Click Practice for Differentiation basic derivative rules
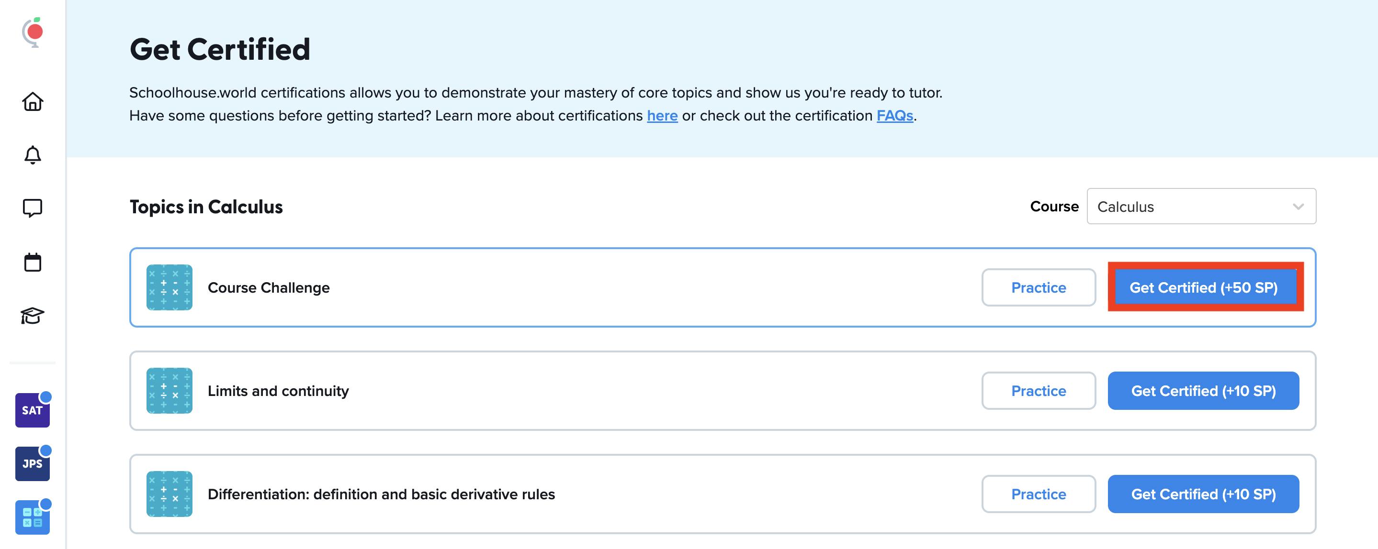Image resolution: width=1378 pixels, height=549 pixels. pos(1038,494)
